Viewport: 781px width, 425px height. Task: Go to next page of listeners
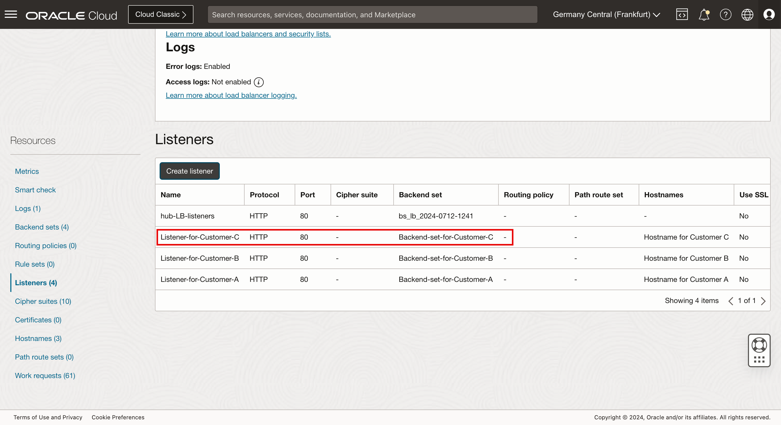click(763, 301)
